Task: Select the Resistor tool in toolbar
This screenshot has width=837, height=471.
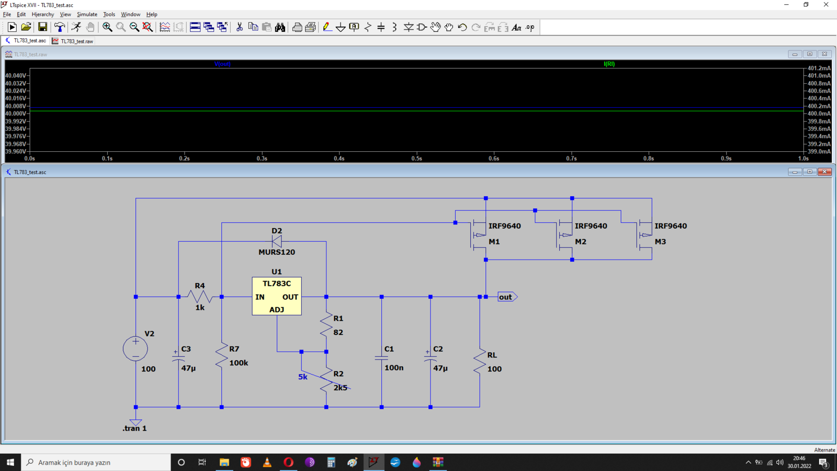Action: pyautogui.click(x=368, y=27)
